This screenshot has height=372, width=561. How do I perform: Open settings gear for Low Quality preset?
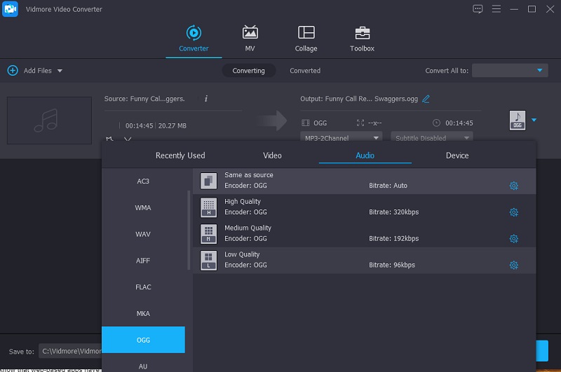click(x=513, y=266)
